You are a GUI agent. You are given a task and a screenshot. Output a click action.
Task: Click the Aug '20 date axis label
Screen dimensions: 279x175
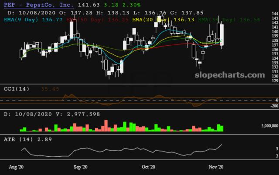(17, 167)
